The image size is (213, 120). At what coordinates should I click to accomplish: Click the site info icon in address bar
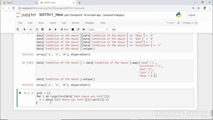(20, 8)
